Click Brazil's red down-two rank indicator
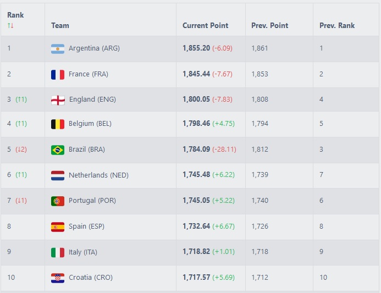 click(x=21, y=149)
